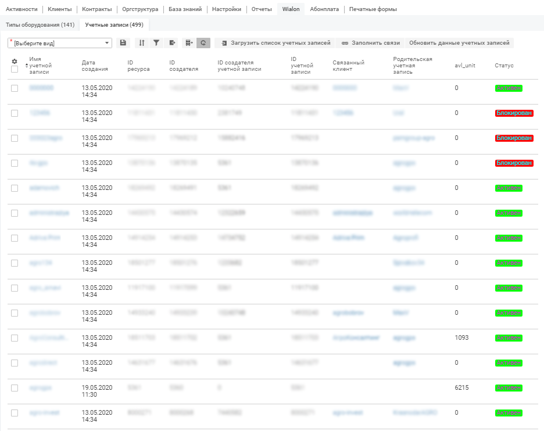This screenshot has width=544, height=431.
Task: Open the Выберите вид dropdown
Action: [60, 43]
